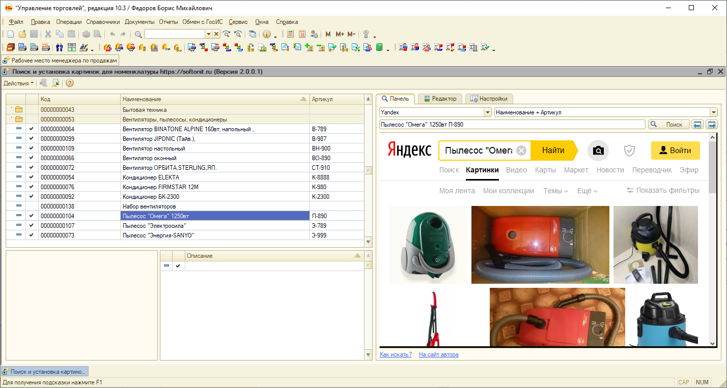Click the M+ memory add button
Image resolution: width=727 pixels, height=388 pixels.
coord(340,34)
